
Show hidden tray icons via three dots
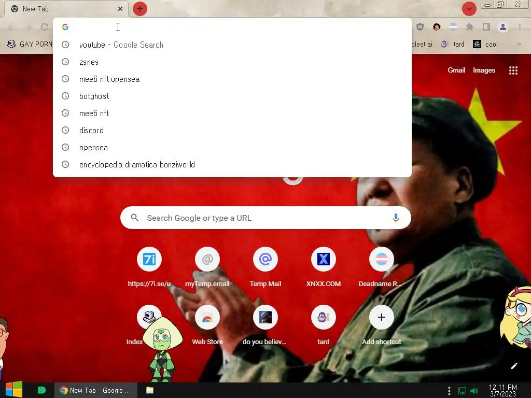pyautogui.click(x=450, y=391)
